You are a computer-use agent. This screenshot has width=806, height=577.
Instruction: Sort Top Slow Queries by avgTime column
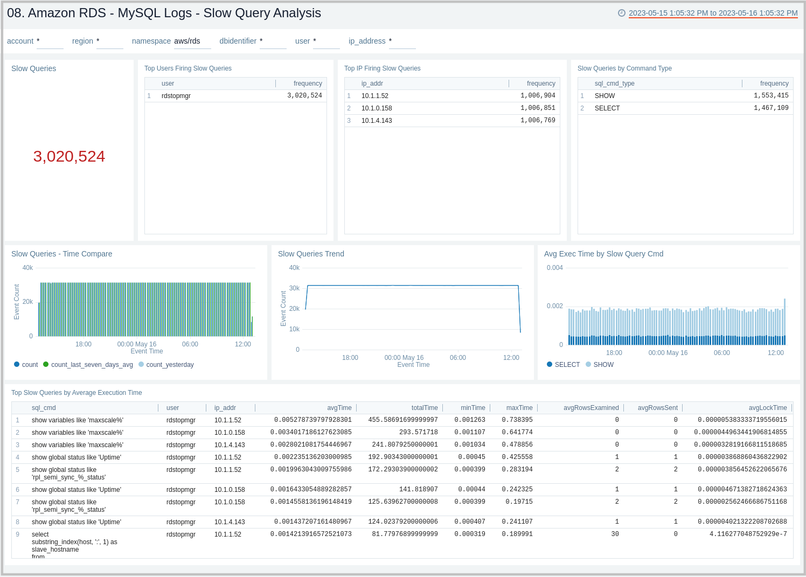pos(339,408)
